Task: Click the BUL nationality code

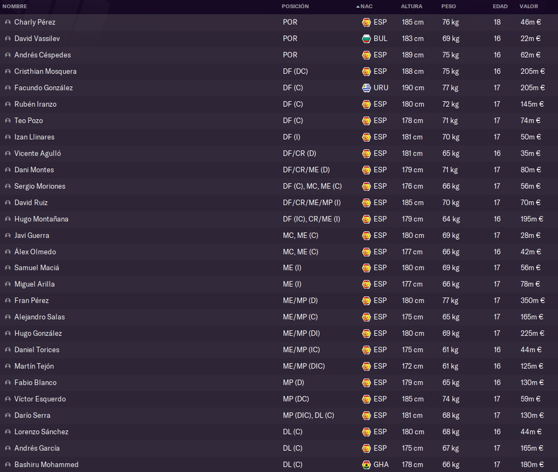Action: [380, 38]
